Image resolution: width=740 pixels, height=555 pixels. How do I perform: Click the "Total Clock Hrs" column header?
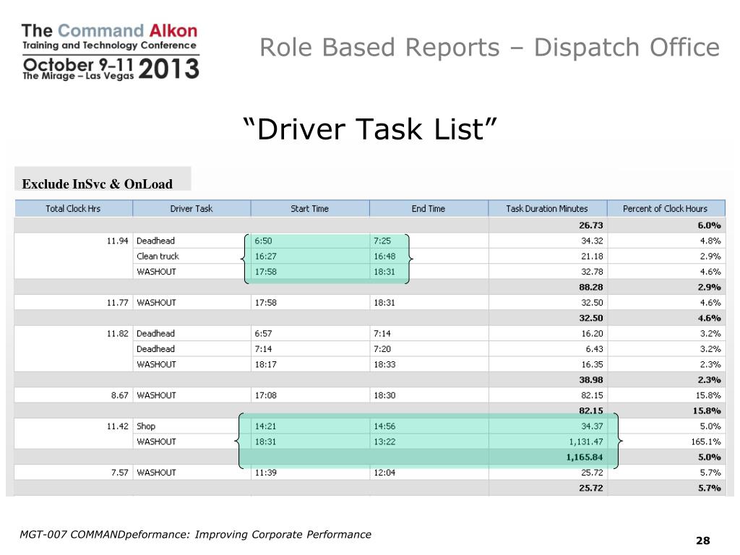pos(74,209)
